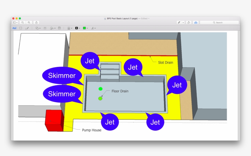Open the Text Style font dropdown
The width and height of the screenshot is (251, 156).
click(x=93, y=28)
